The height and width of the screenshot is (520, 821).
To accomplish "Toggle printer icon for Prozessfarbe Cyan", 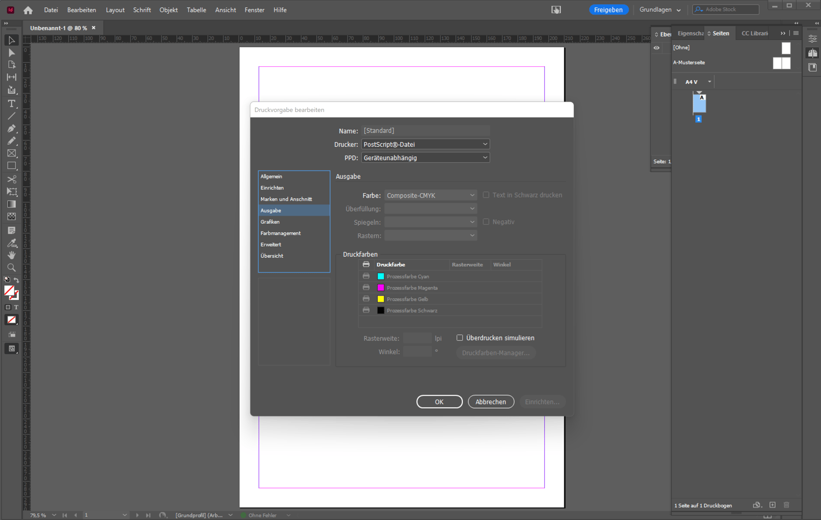I will coord(366,276).
